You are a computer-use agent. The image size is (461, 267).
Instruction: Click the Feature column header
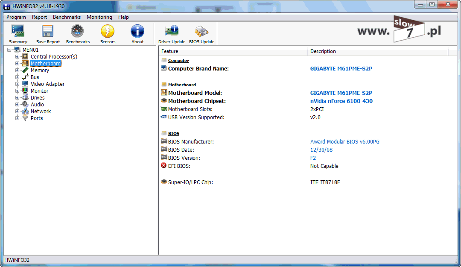[233, 51]
